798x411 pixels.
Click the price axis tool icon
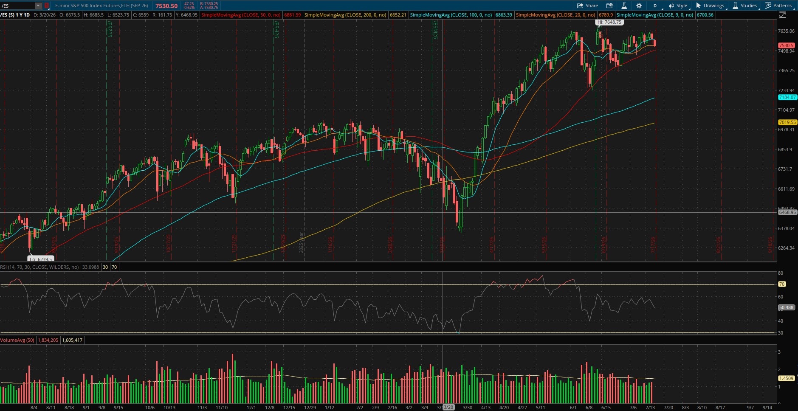point(782,15)
